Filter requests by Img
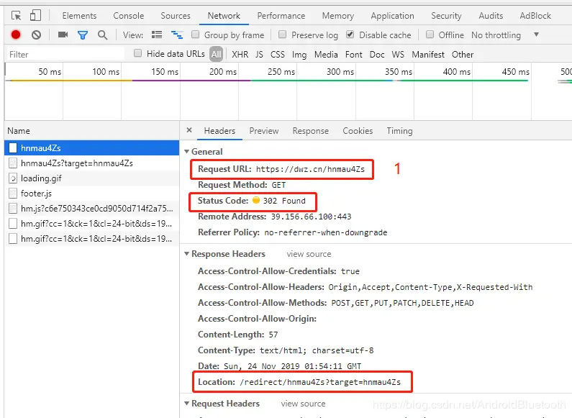The width and height of the screenshot is (572, 418). (299, 55)
